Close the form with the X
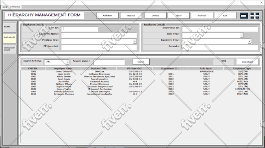Screen dimensions: 265x148 coord(261,2)
